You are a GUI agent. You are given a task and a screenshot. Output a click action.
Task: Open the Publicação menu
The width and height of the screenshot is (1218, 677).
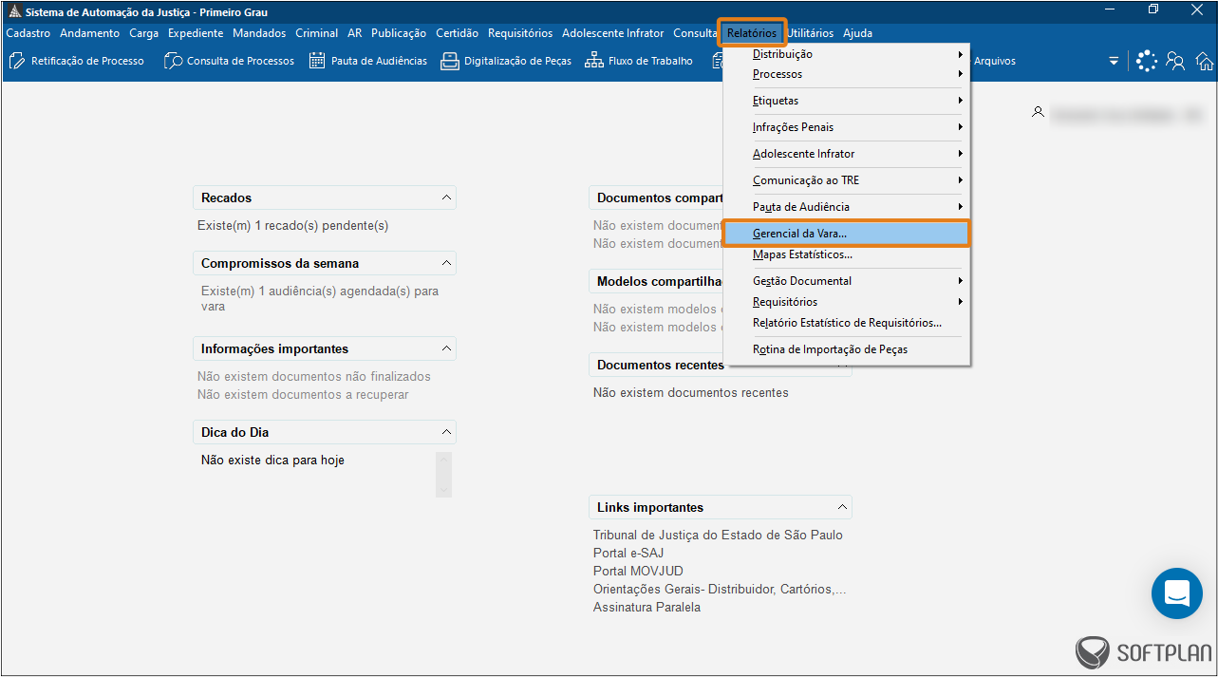tap(399, 33)
